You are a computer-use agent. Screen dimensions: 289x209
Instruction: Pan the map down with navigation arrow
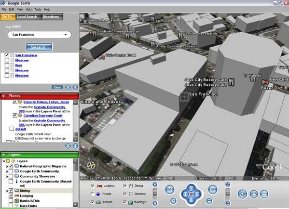(x=191, y=200)
